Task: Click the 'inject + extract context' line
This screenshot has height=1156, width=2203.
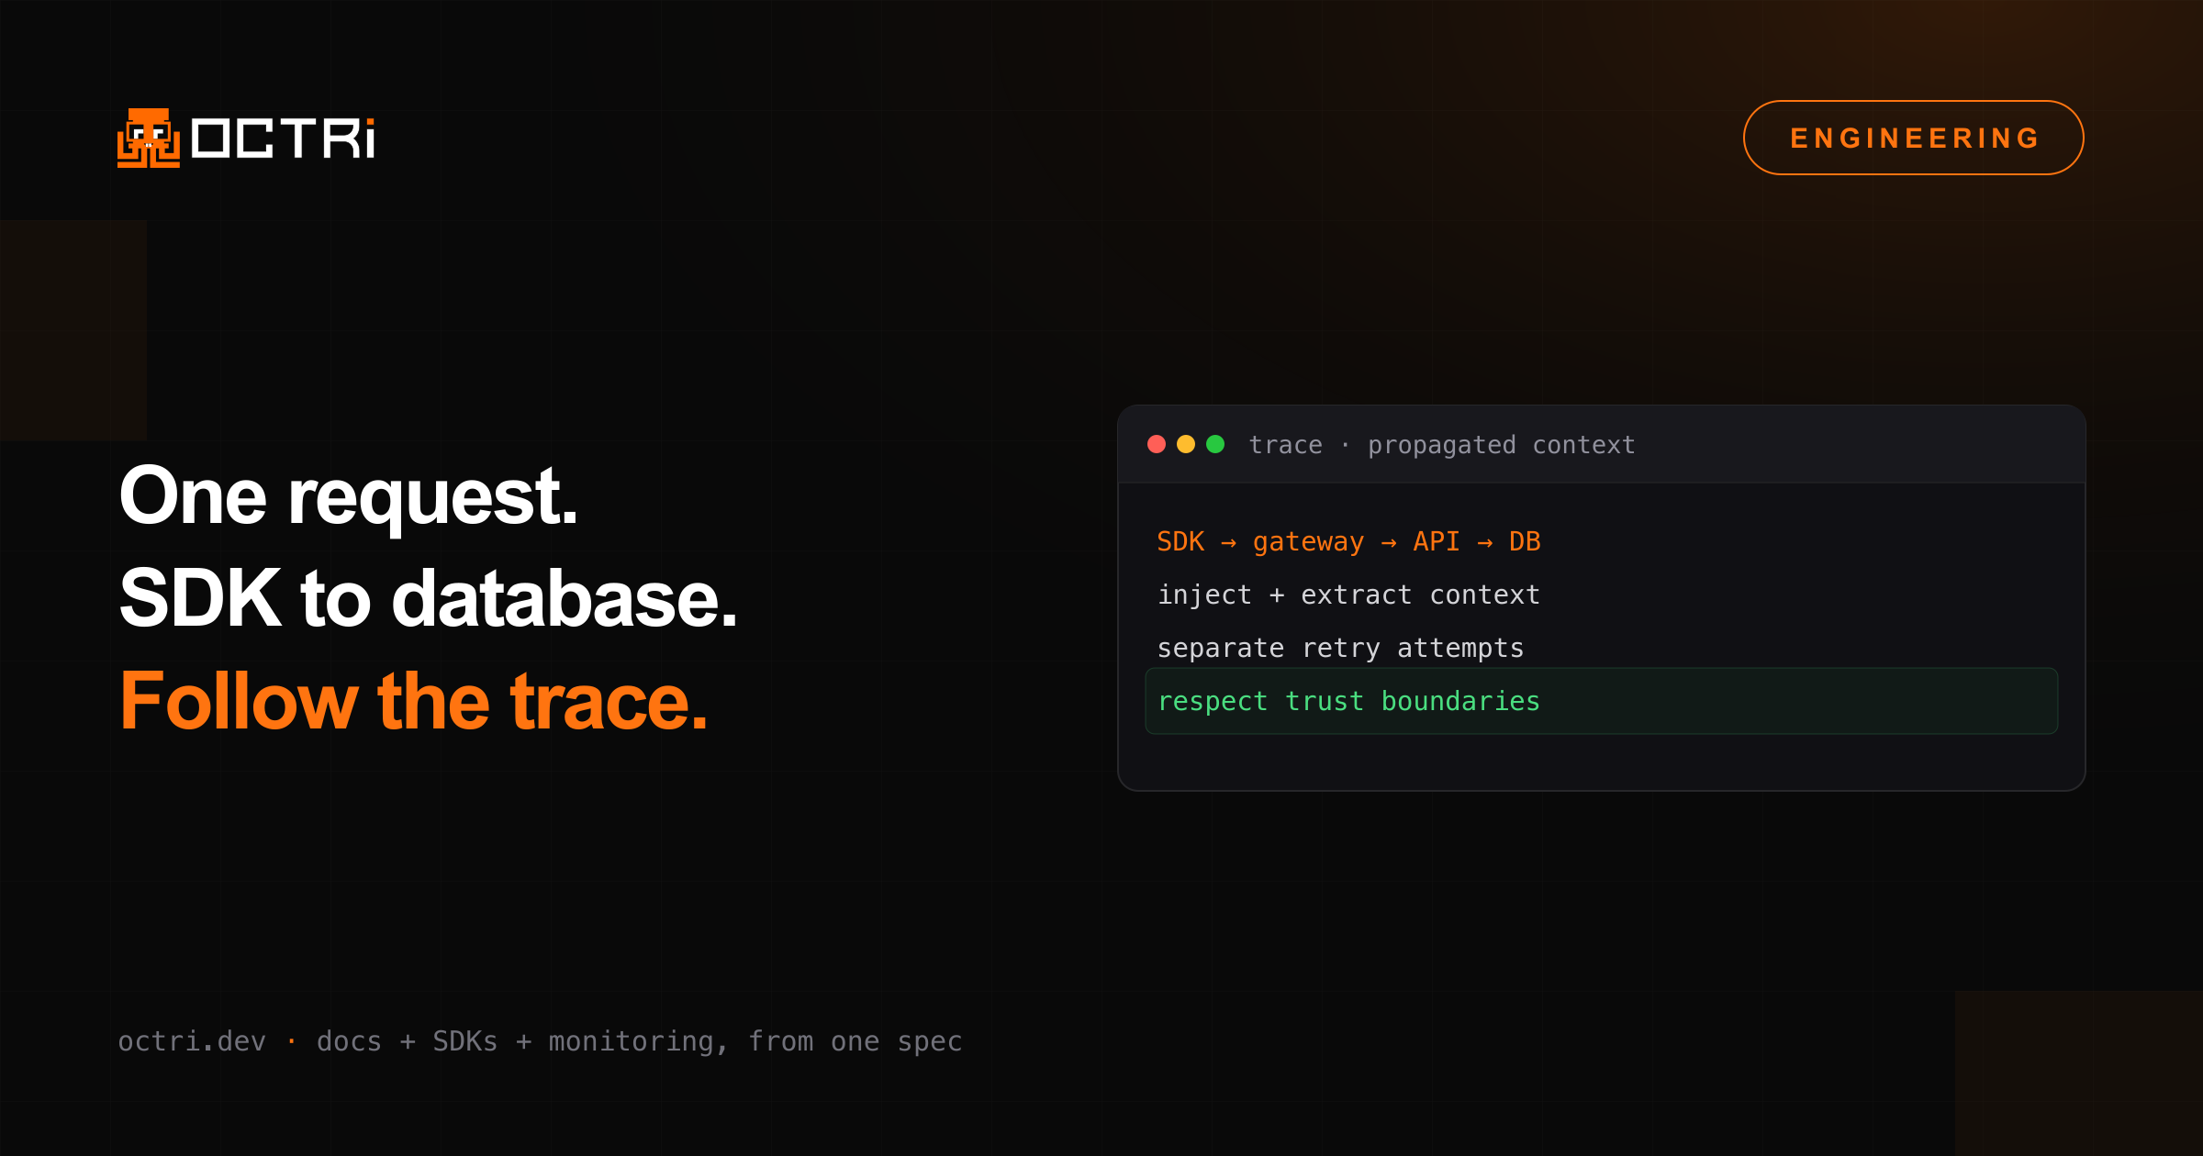Action: pyautogui.click(x=1348, y=595)
